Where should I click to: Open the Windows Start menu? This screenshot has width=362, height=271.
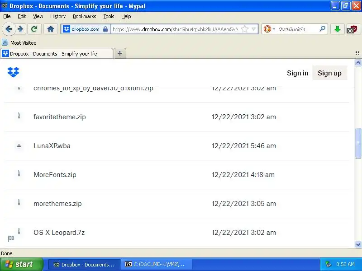[x=21, y=264]
